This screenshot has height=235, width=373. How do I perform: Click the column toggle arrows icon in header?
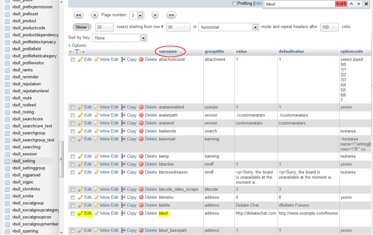tap(77, 52)
